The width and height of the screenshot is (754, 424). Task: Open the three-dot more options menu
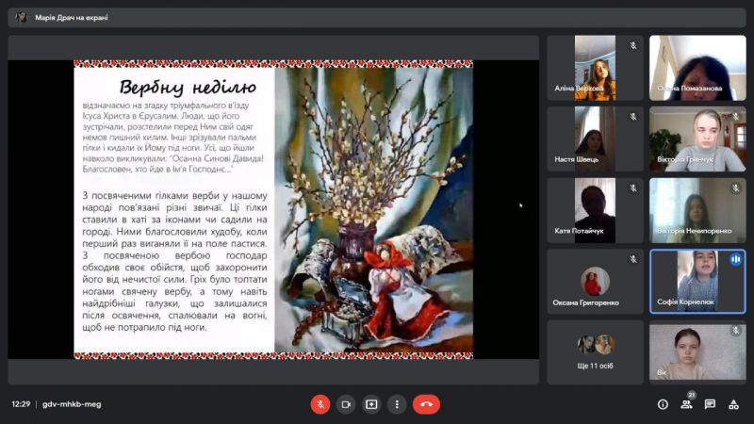click(397, 404)
